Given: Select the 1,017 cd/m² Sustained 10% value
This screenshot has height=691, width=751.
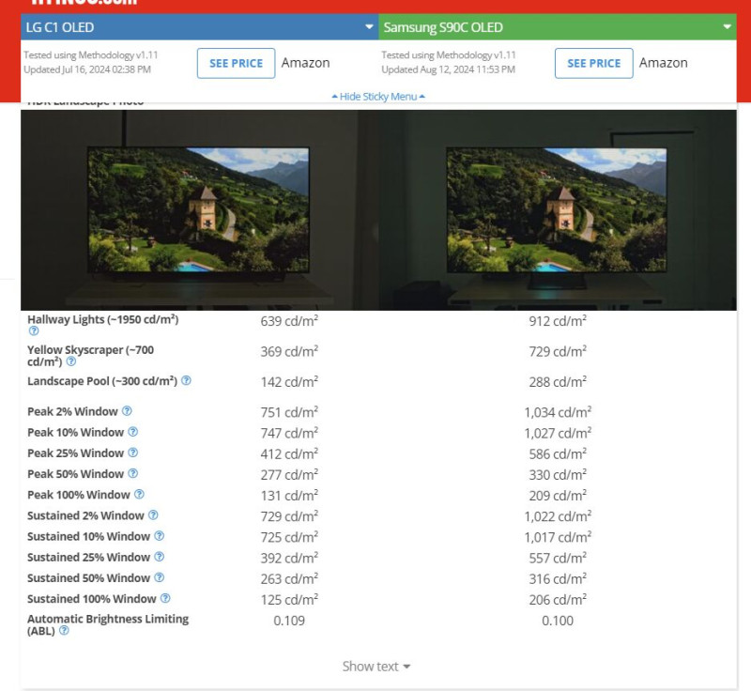Looking at the screenshot, I should coord(558,537).
